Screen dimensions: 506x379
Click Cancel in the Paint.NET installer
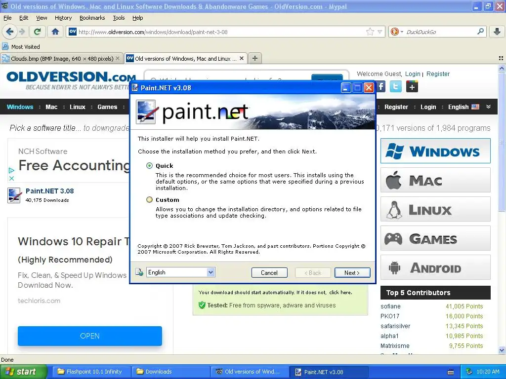tap(269, 272)
